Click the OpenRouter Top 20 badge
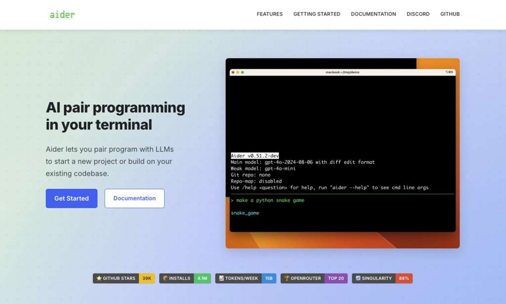Image resolution: width=506 pixels, height=304 pixels. (314, 278)
